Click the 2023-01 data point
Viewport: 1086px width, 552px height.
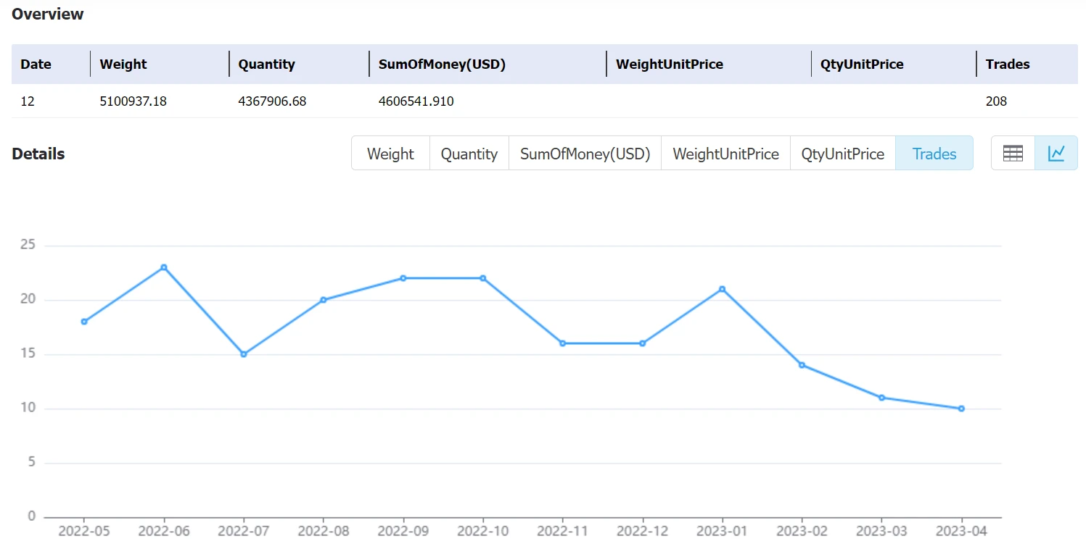click(x=723, y=289)
